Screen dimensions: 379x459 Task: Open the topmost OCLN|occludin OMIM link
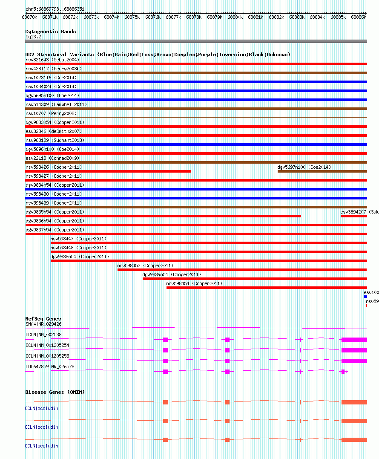[42, 408]
